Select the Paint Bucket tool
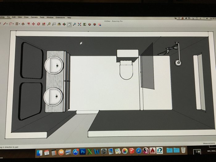Image resolution: width=216 pixels, height=162 pixels. click(x=59, y=24)
